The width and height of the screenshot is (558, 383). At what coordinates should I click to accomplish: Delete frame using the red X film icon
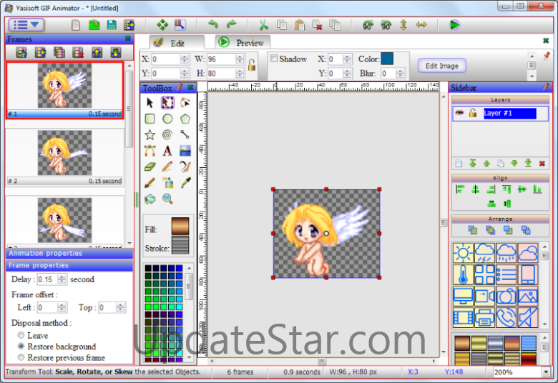(78, 53)
